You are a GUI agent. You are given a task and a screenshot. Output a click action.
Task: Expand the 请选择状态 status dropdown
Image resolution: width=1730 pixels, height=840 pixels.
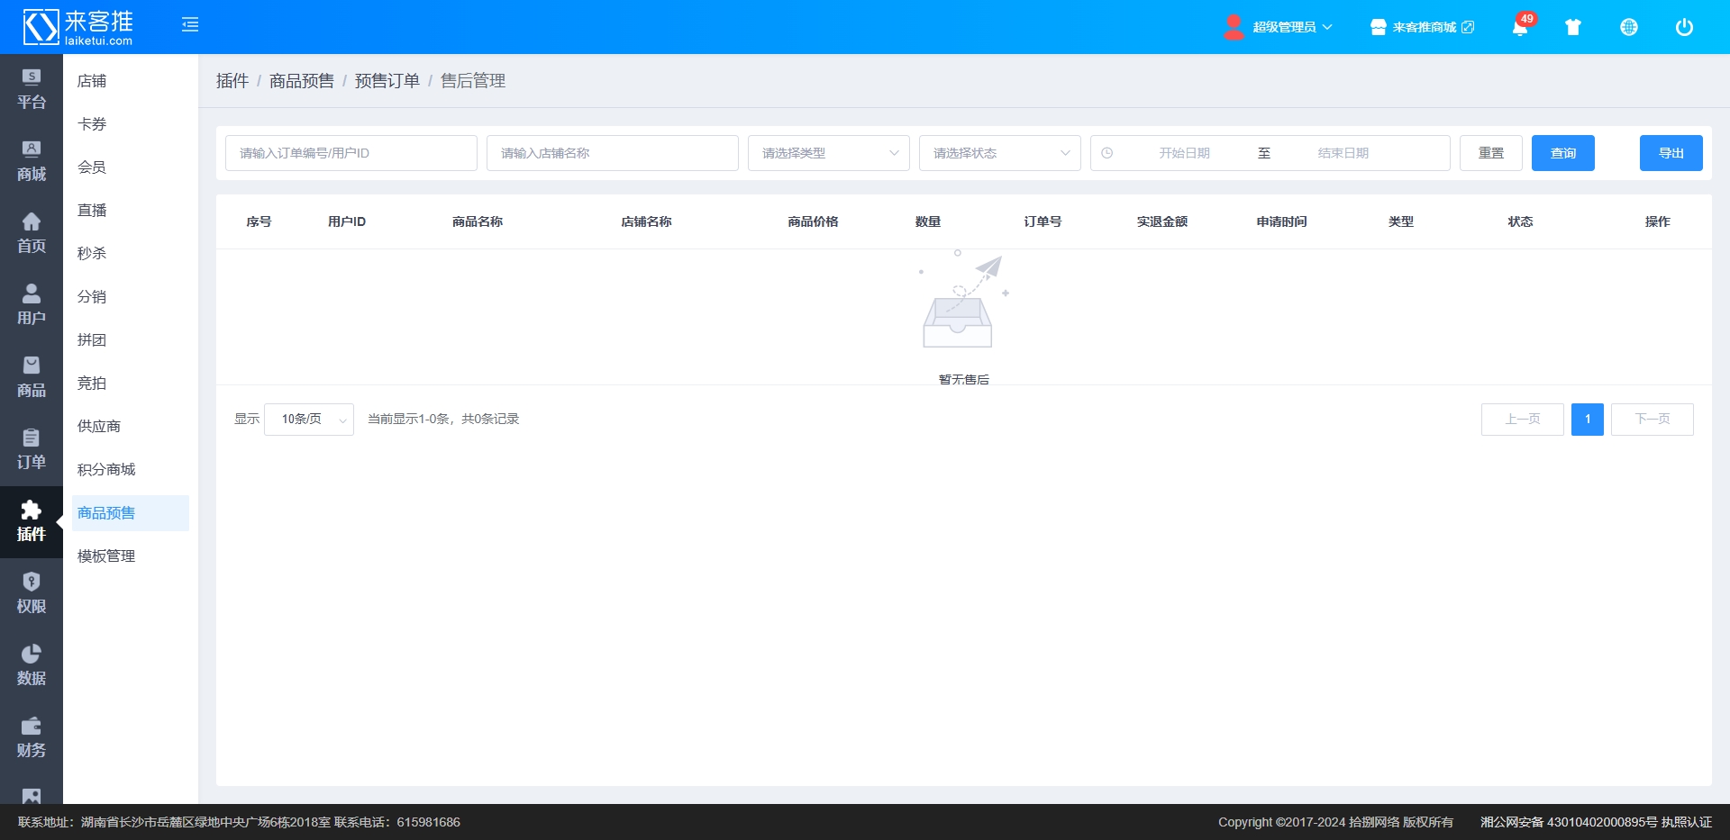click(999, 153)
